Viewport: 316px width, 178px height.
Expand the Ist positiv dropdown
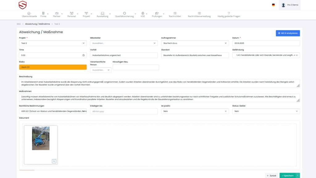click(195, 111)
